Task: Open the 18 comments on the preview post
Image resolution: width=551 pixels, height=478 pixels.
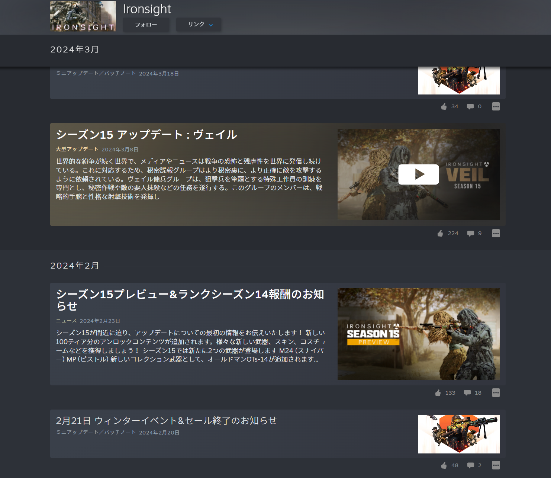Action: [x=467, y=393]
